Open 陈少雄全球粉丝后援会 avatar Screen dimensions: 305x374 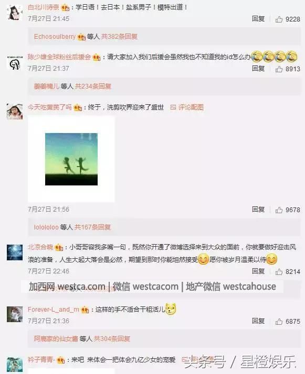point(15,62)
